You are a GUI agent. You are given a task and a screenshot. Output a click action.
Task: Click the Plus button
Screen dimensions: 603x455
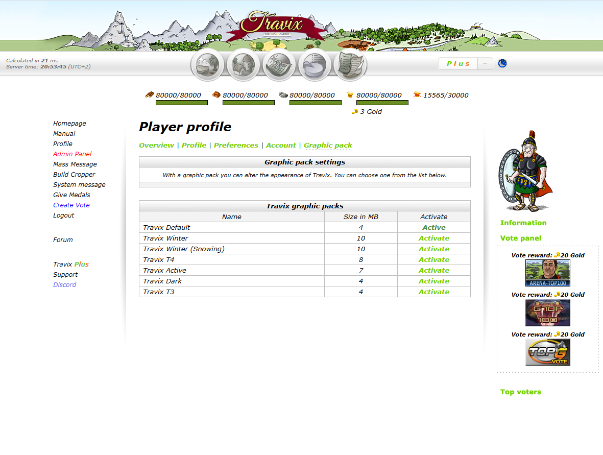[x=457, y=63]
